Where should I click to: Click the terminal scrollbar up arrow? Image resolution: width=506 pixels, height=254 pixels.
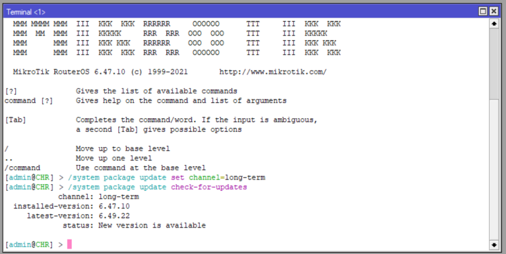pyautogui.click(x=494, y=24)
